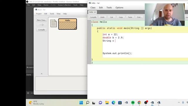Open the README document icon in the BlueJ project

coord(53,23)
